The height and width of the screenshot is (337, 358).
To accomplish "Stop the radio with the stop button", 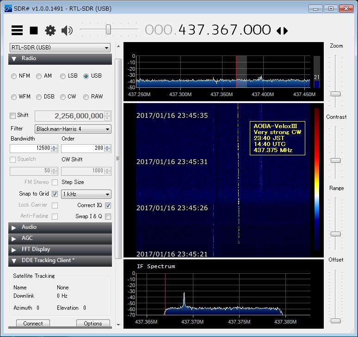I will (34, 31).
